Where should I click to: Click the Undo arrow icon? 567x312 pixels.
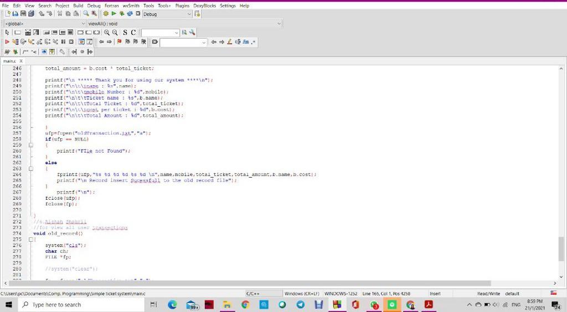[x=42, y=14]
